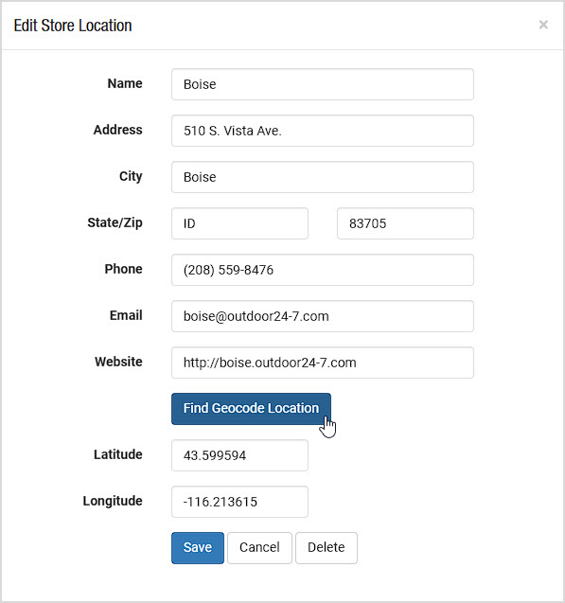The width and height of the screenshot is (565, 603).
Task: Click the Phone number field
Action: point(323,270)
